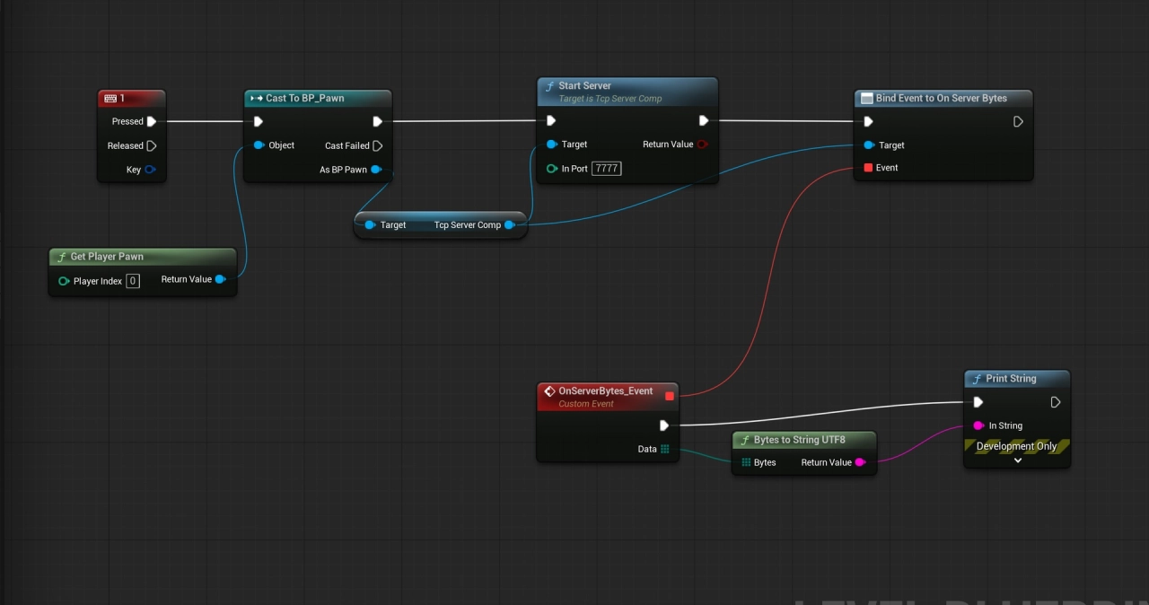
Task: Click Bytes to String UTF8 Return Value pin
Action: (x=859, y=462)
